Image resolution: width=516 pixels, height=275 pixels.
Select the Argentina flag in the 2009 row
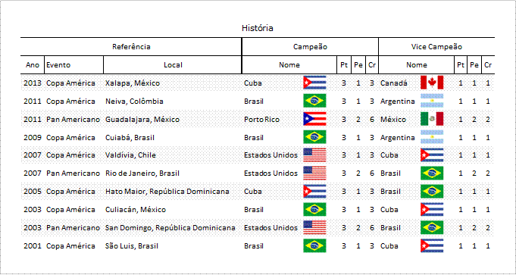(x=432, y=137)
